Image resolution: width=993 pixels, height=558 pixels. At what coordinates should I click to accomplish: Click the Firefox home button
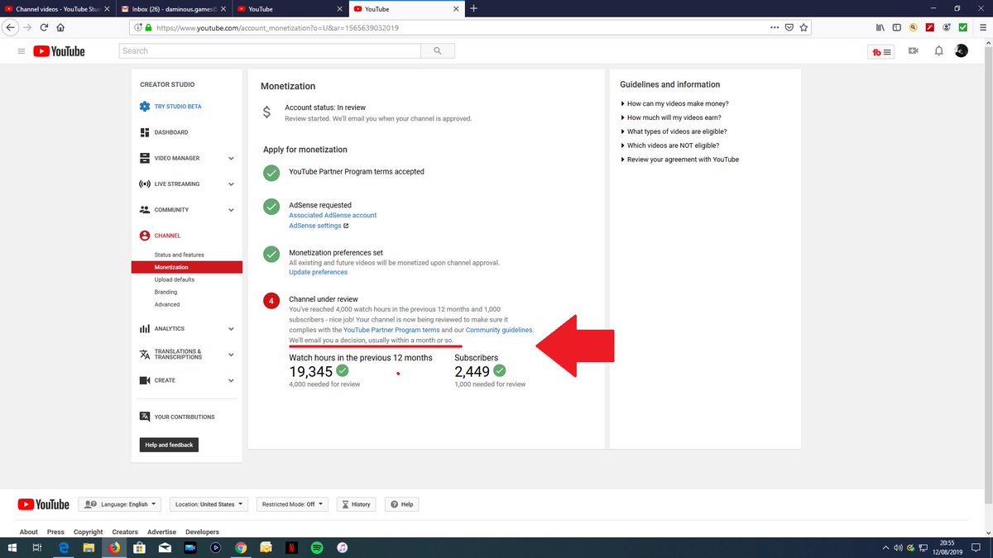(60, 26)
